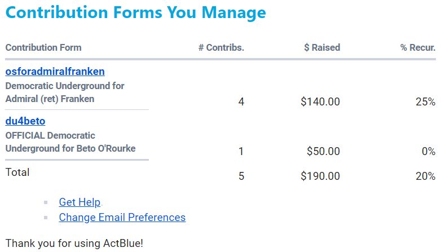
Task: Click the Get Help link
Action: coord(80,202)
